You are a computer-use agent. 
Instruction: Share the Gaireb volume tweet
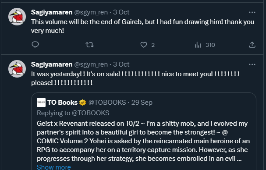pyautogui.click(x=252, y=45)
